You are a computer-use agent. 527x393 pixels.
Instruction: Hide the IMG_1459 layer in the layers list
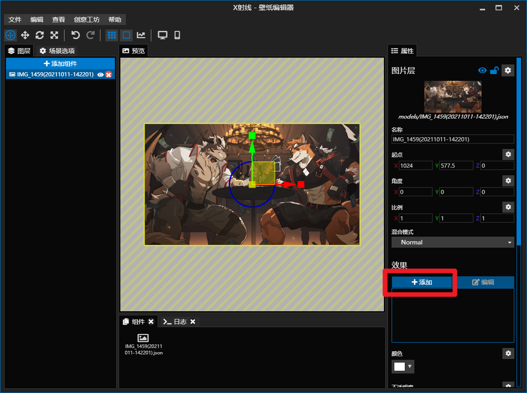[x=100, y=75]
